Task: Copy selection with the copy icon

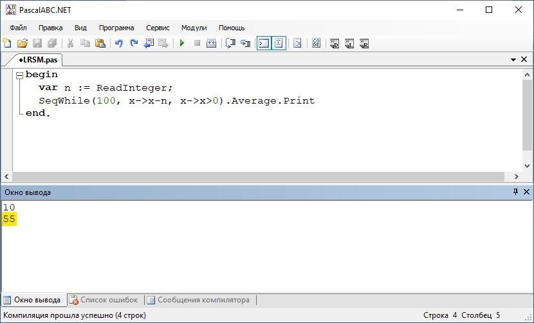Action: [85, 43]
